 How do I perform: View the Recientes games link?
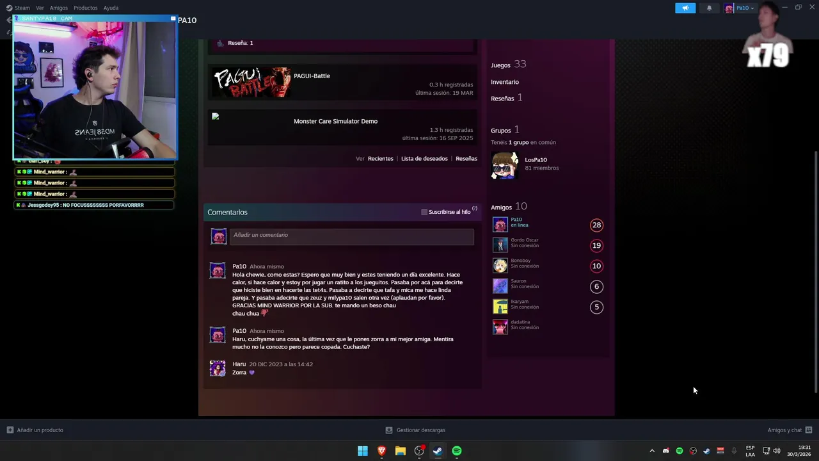[x=381, y=159]
